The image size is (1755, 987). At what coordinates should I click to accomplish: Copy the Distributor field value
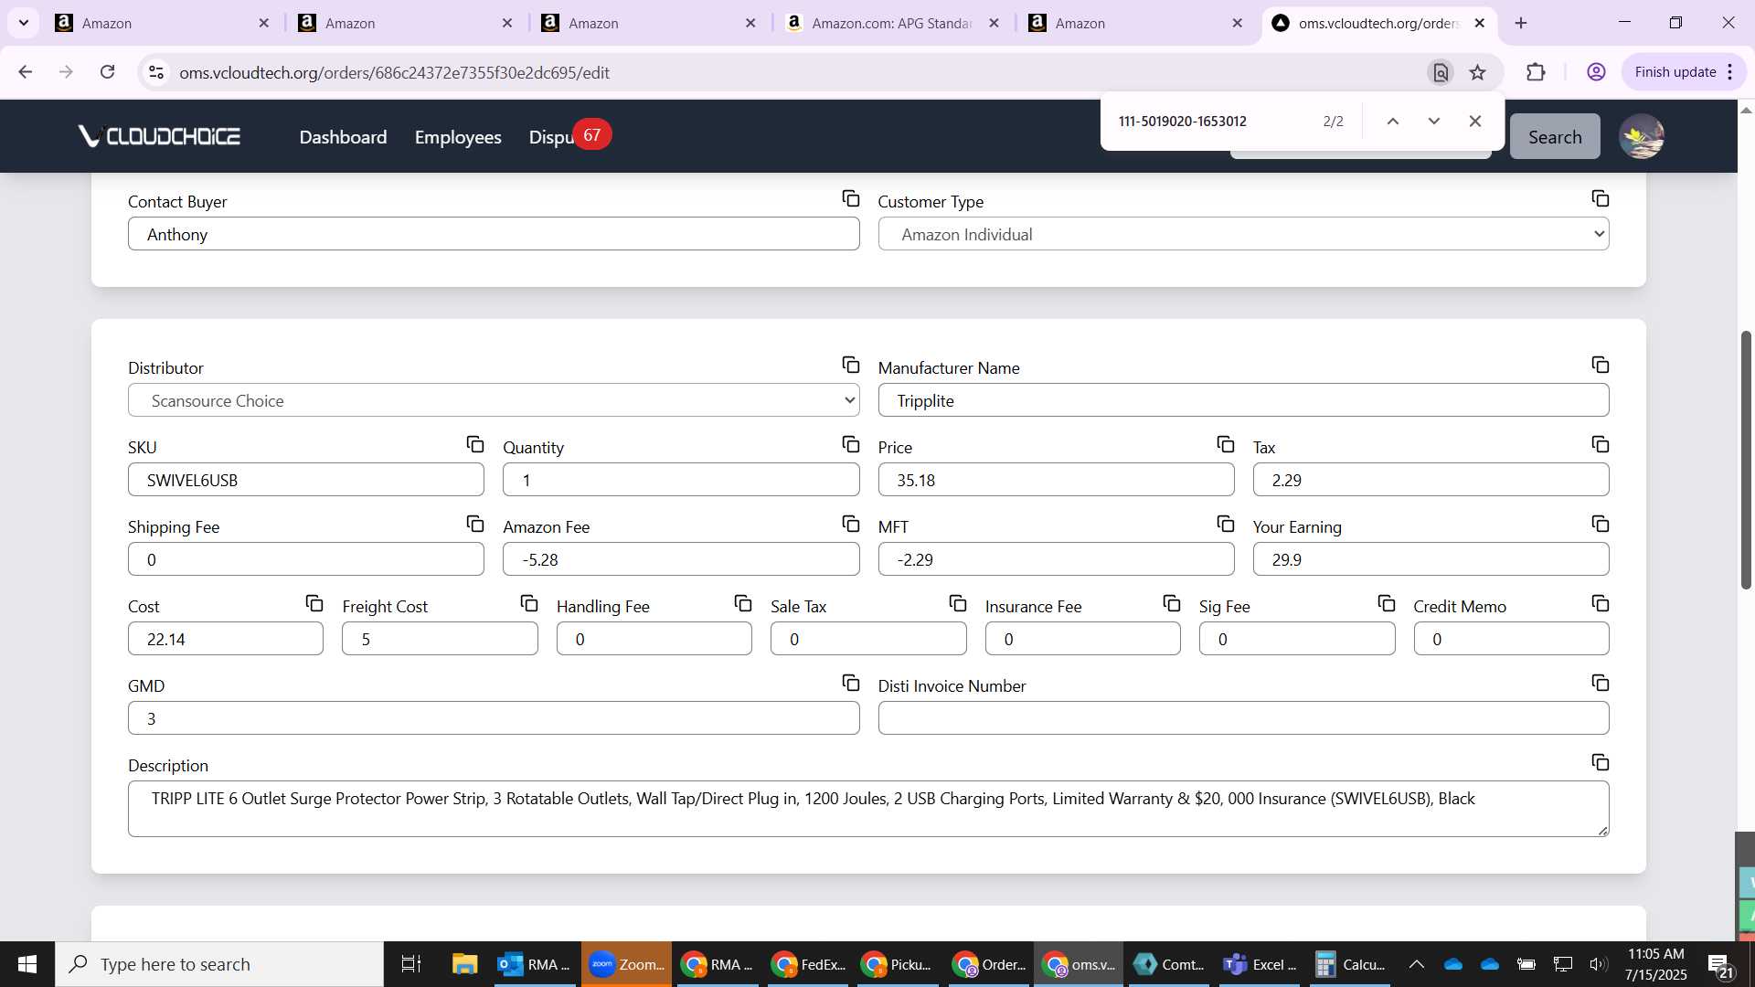click(x=850, y=366)
